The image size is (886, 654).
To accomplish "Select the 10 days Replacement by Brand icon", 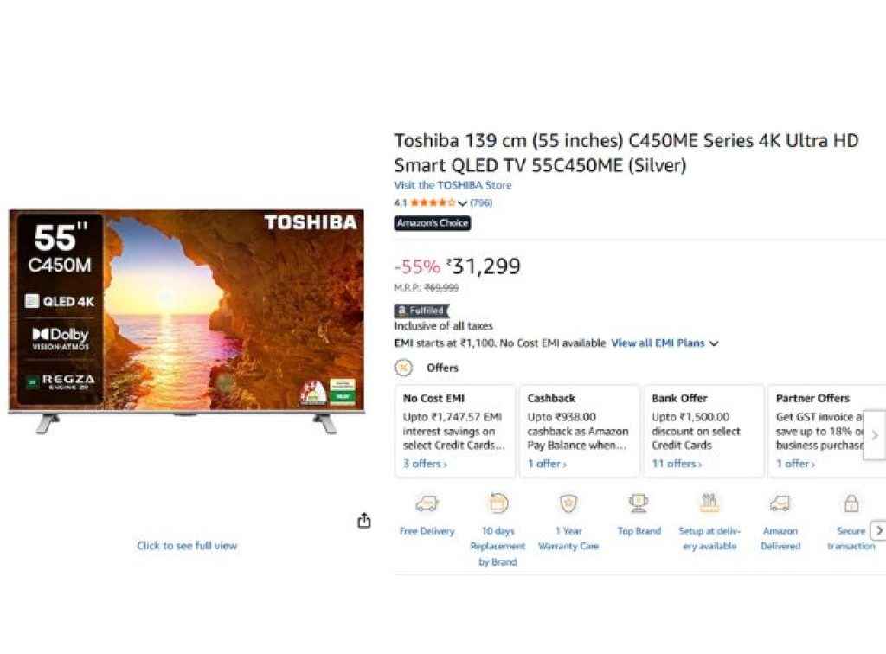I will 498,503.
